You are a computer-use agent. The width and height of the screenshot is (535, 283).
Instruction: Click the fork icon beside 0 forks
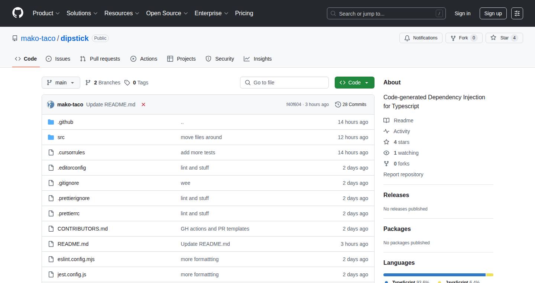click(386, 164)
